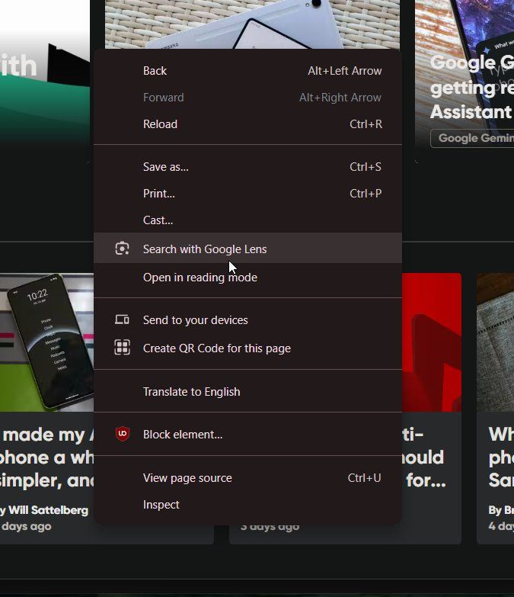Choose Cast... from the menu

247,220
